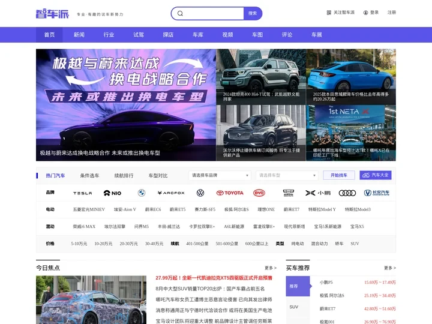432x324 pixels.
Task: Click the 开始找车 button
Action: 339,175
